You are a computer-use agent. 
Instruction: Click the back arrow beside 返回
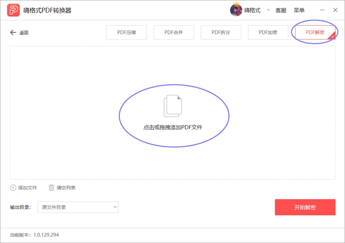pos(13,32)
